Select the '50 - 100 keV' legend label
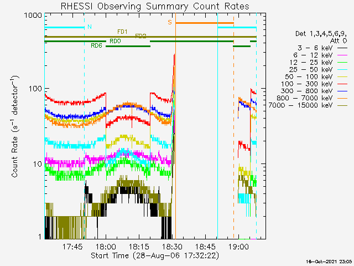The height and width of the screenshot is (266, 354). 309,76
